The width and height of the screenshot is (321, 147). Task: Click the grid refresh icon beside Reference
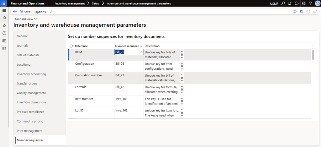click(71, 46)
